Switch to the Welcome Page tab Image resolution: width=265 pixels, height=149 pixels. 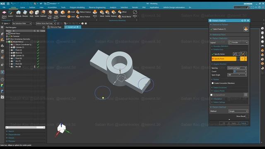click(x=55, y=27)
